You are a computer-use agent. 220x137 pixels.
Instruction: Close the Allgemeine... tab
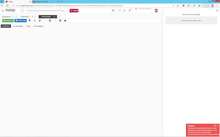pyautogui.click(x=35, y=17)
